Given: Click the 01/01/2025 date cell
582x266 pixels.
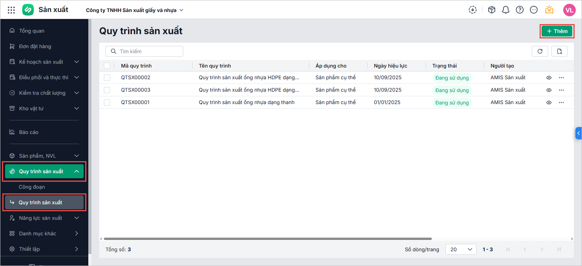Looking at the screenshot, I should click(387, 103).
